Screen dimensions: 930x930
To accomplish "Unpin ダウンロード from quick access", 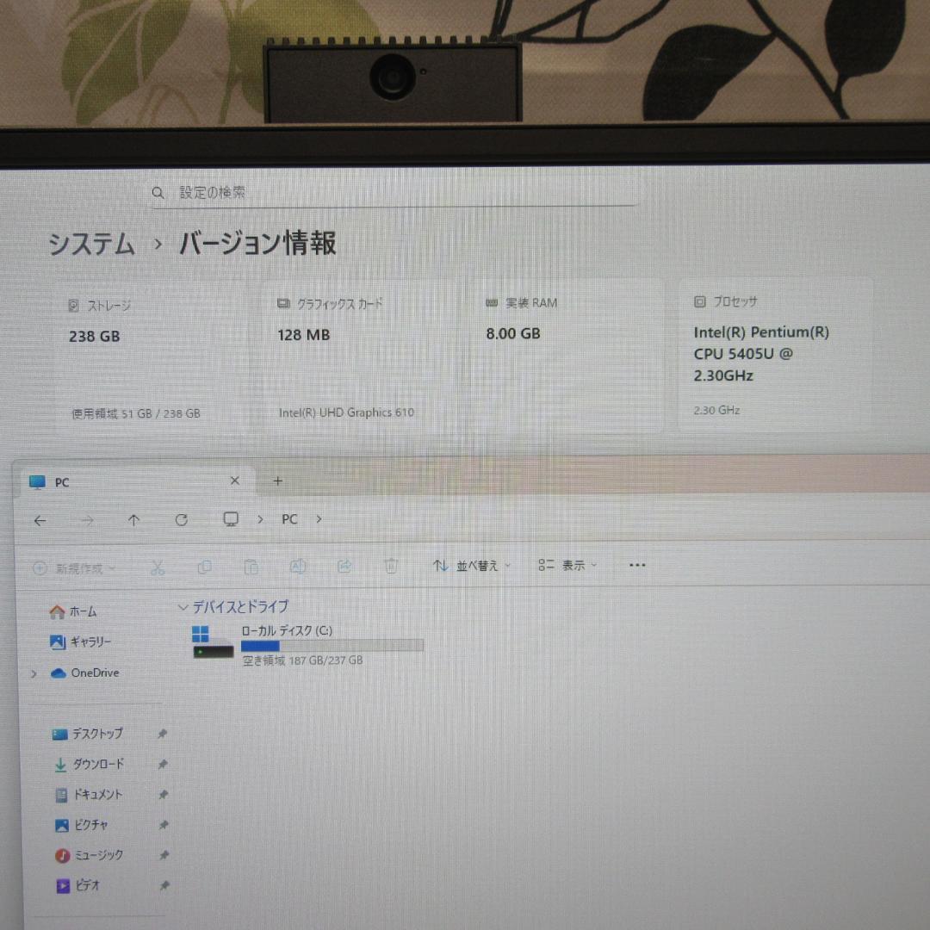I will 163,765.
